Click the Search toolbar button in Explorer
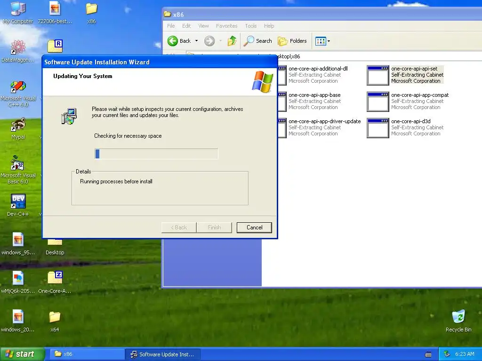482x361 pixels. [x=257, y=41]
